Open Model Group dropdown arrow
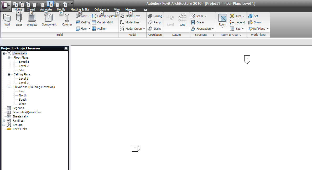312x170 pixels. pos(144,29)
